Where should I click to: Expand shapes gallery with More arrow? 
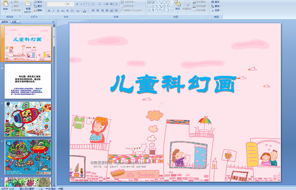(172, 10)
